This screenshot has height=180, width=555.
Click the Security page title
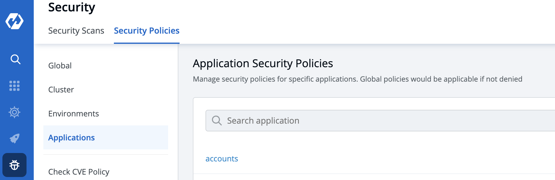71,7
